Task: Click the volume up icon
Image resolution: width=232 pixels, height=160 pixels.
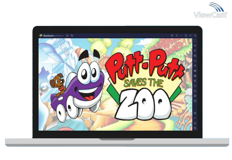Action: coord(195,46)
